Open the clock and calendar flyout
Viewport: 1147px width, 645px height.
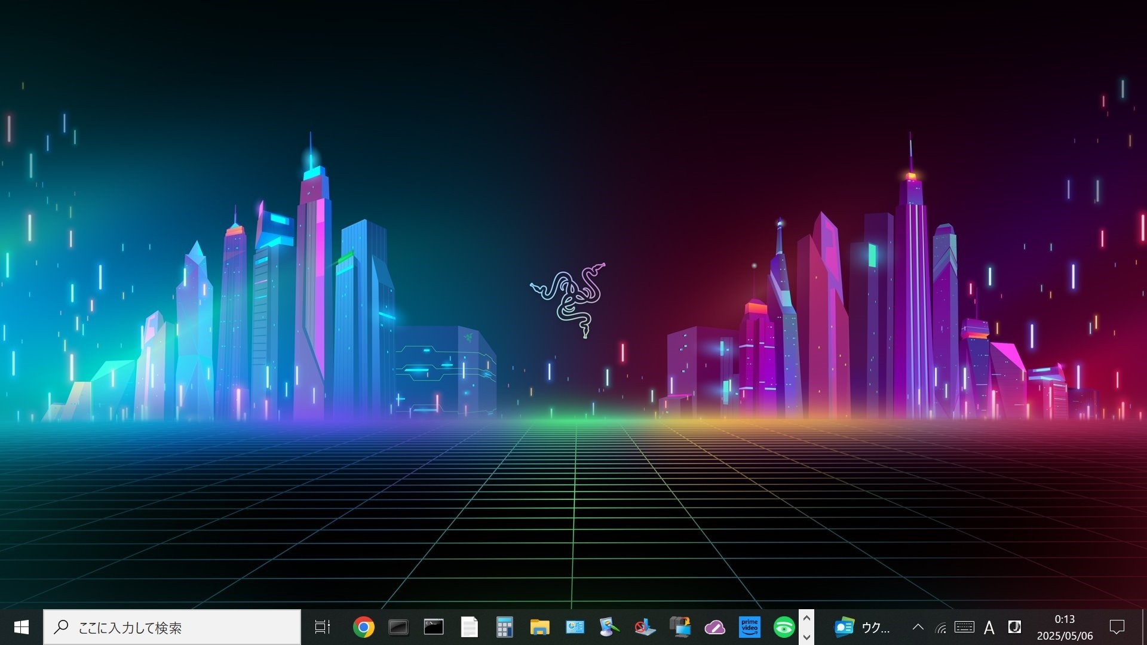click(x=1065, y=627)
